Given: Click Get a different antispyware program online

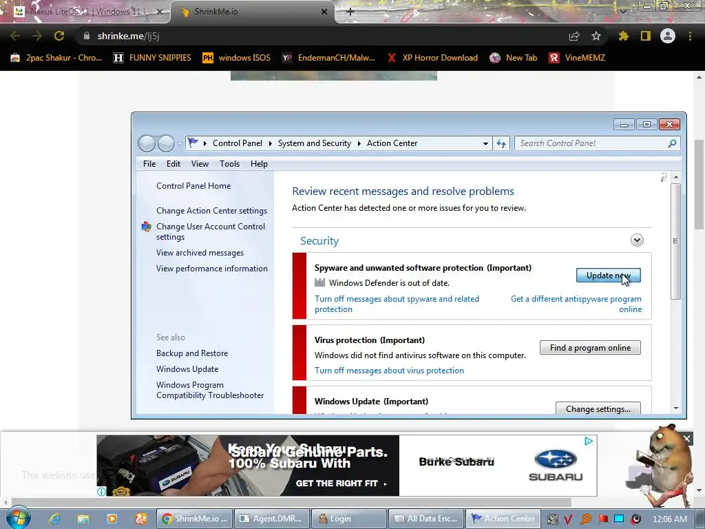Looking at the screenshot, I should click(576, 304).
